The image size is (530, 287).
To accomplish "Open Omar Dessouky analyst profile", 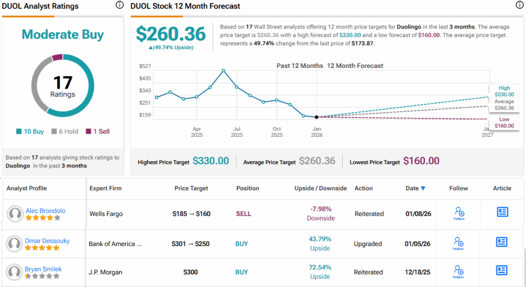I will [x=47, y=241].
